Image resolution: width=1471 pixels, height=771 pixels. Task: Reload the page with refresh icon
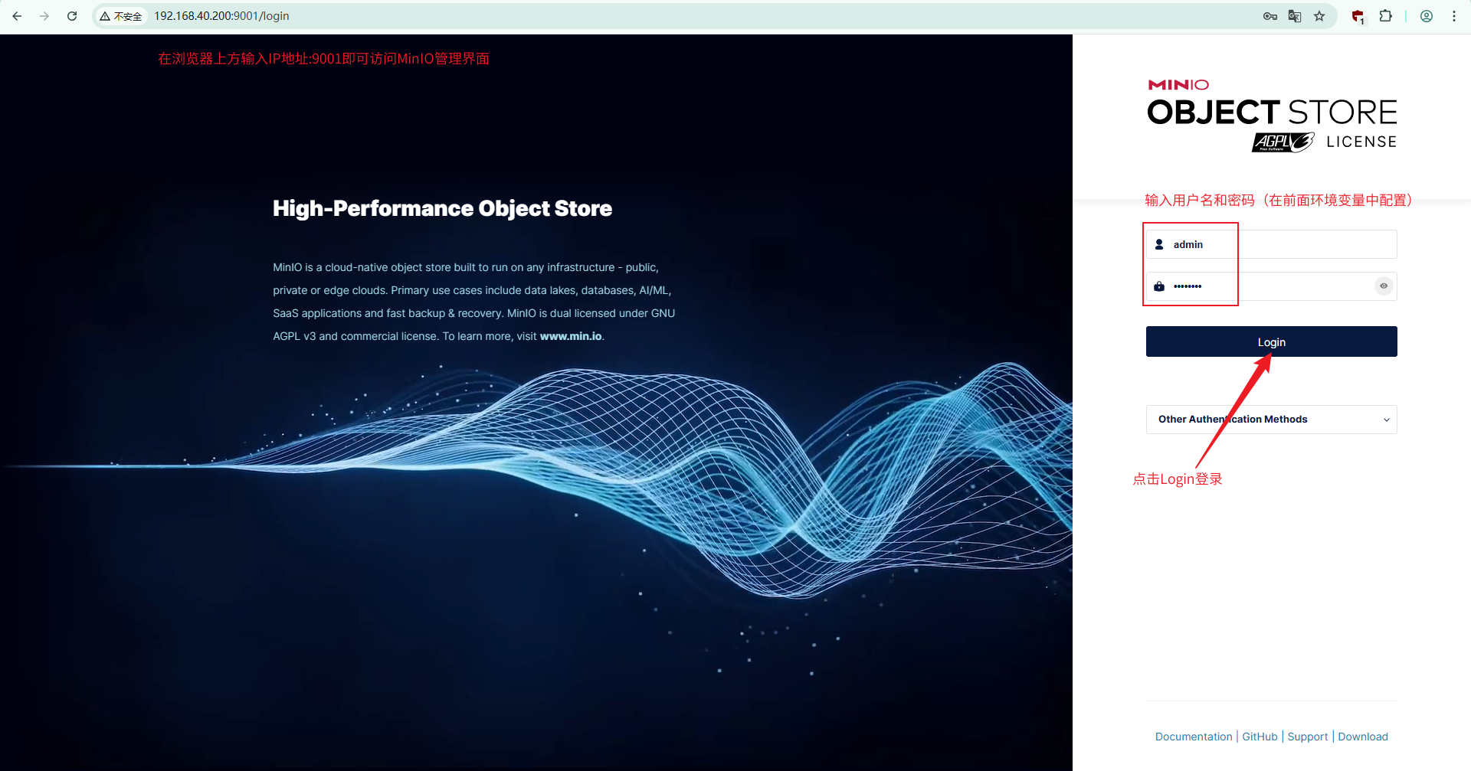click(72, 16)
